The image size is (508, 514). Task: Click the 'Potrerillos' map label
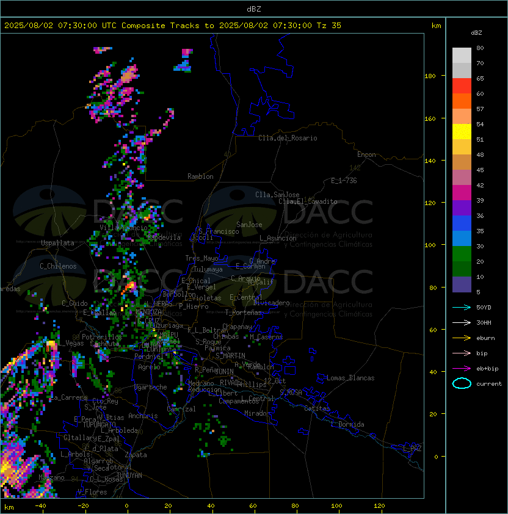pyautogui.click(x=102, y=337)
